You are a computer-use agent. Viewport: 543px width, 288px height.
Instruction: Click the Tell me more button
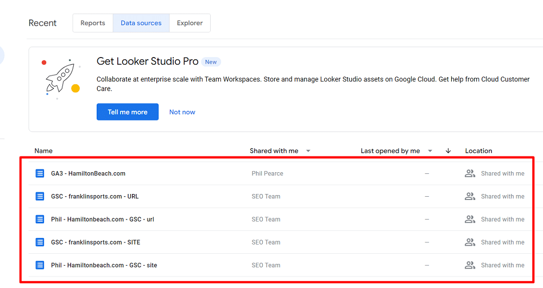(x=128, y=112)
